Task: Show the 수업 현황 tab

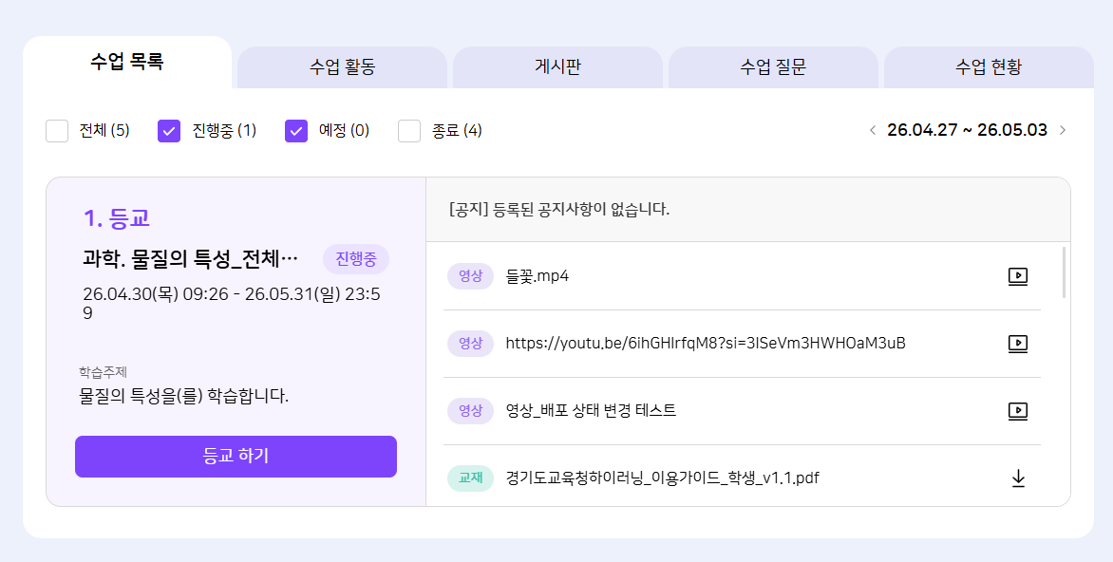Action: [x=989, y=67]
